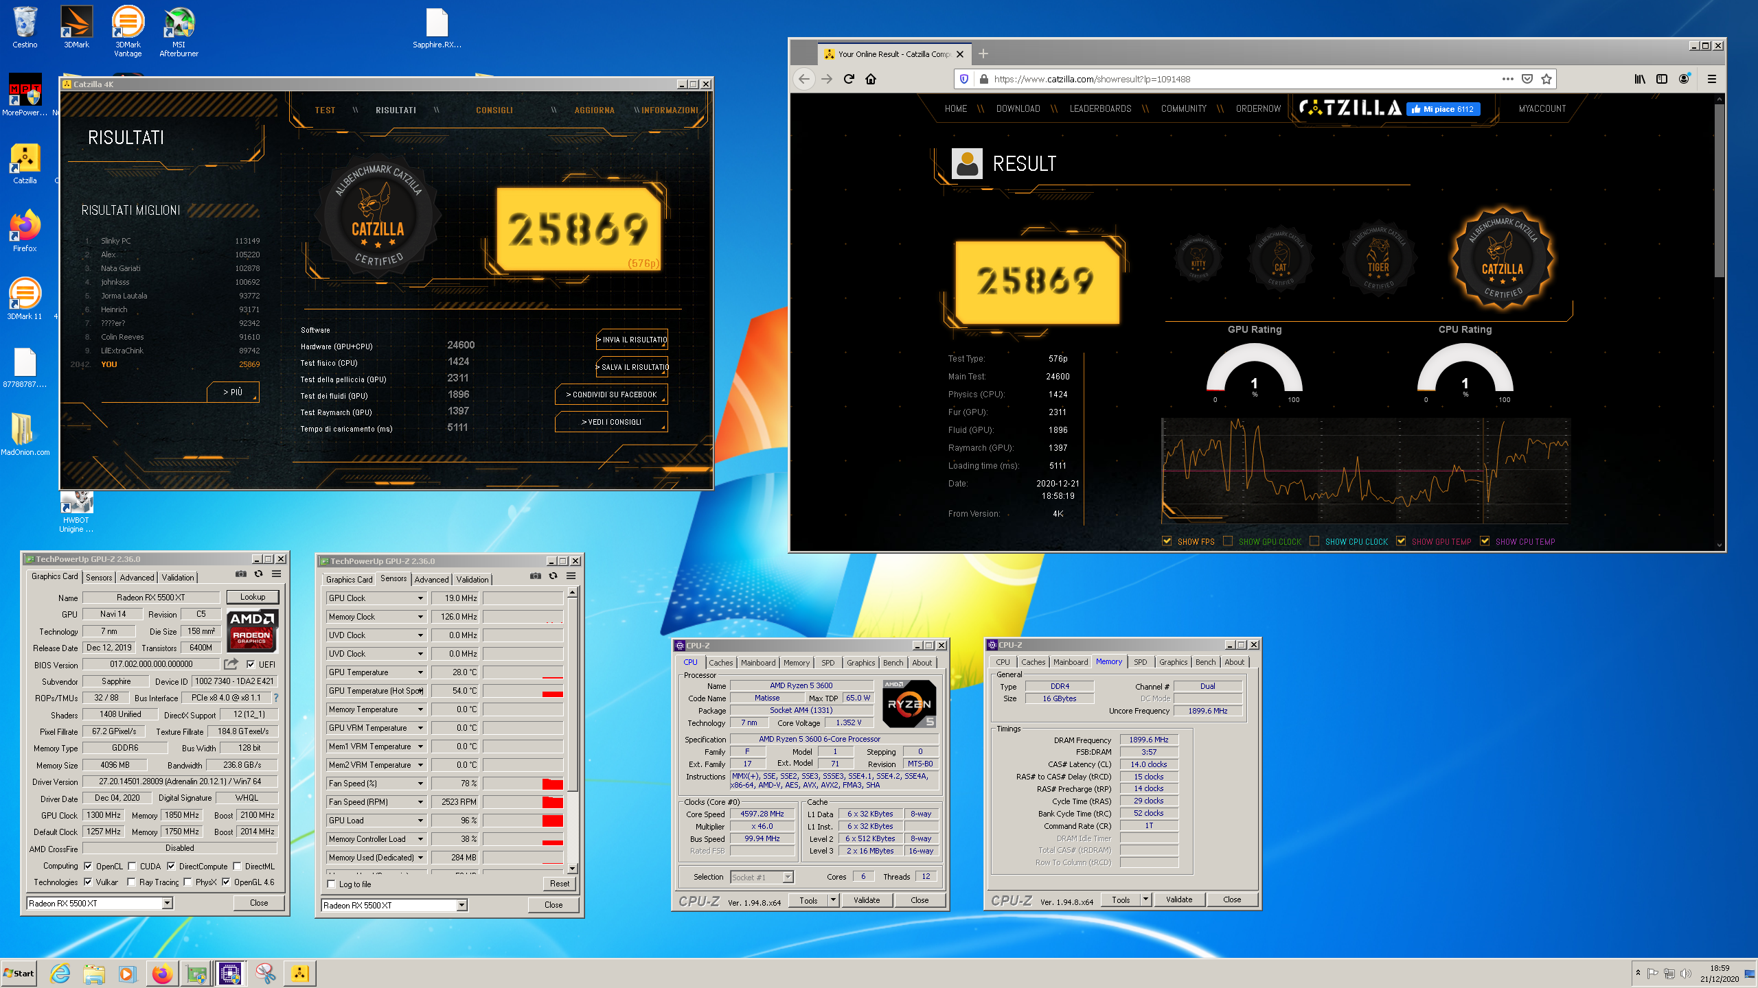Screen dimensions: 1758x988
Task: Click Firefox back arrow button
Action: pyautogui.click(x=804, y=79)
